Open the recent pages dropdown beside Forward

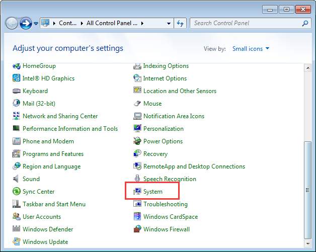point(36,23)
